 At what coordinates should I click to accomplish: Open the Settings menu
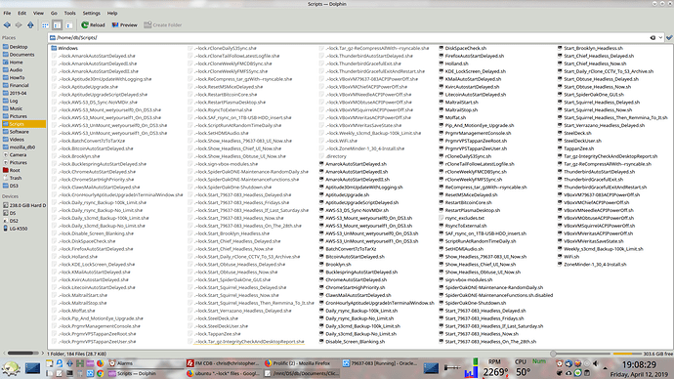click(x=91, y=13)
